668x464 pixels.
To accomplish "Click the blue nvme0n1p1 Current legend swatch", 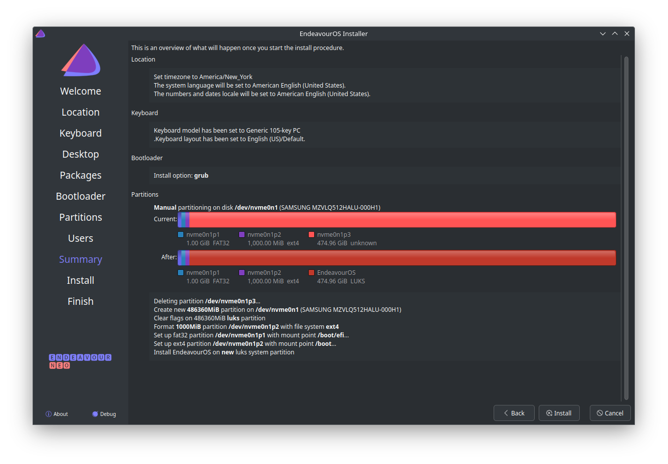I will pos(180,234).
